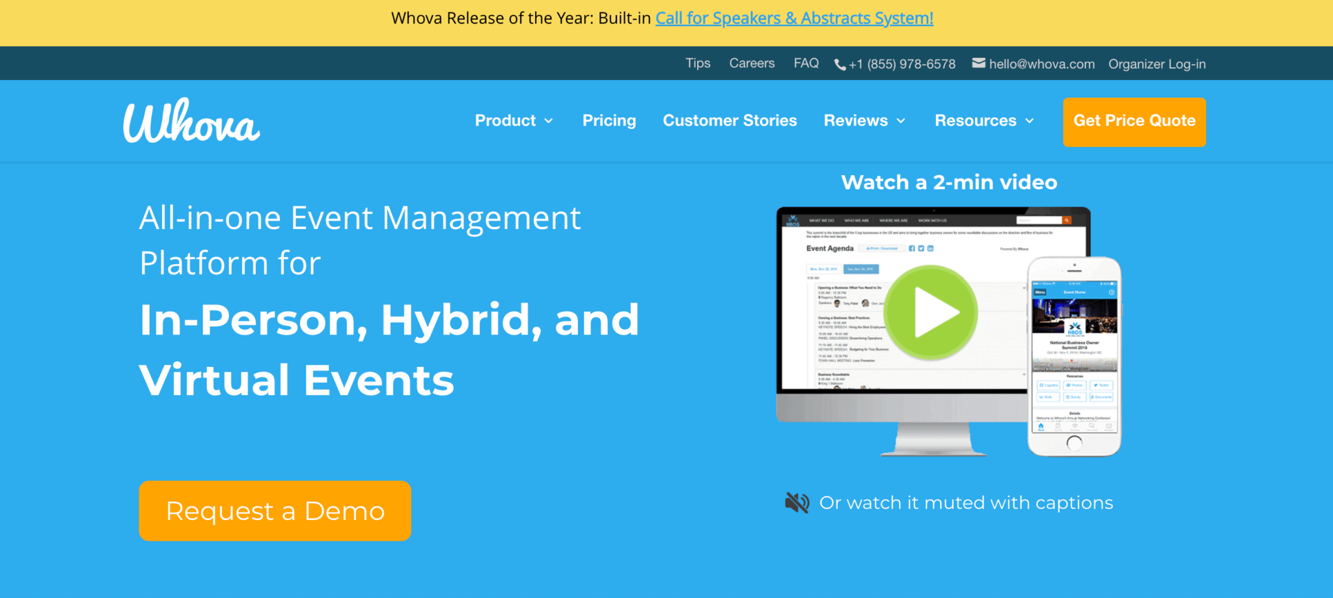Open Polls from the phone mockup resources
The image size is (1333, 598).
click(x=1049, y=397)
